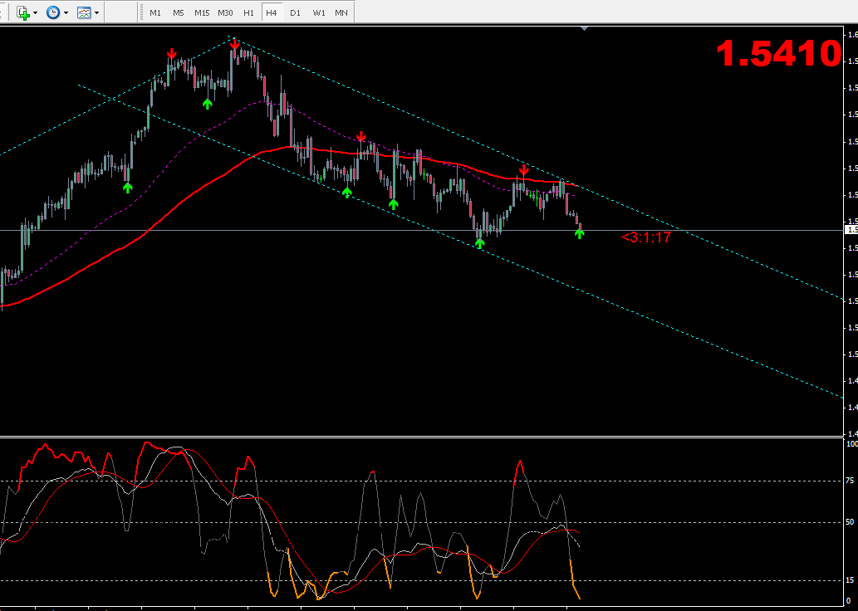Toggle the D1 daily timeframe

click(295, 12)
